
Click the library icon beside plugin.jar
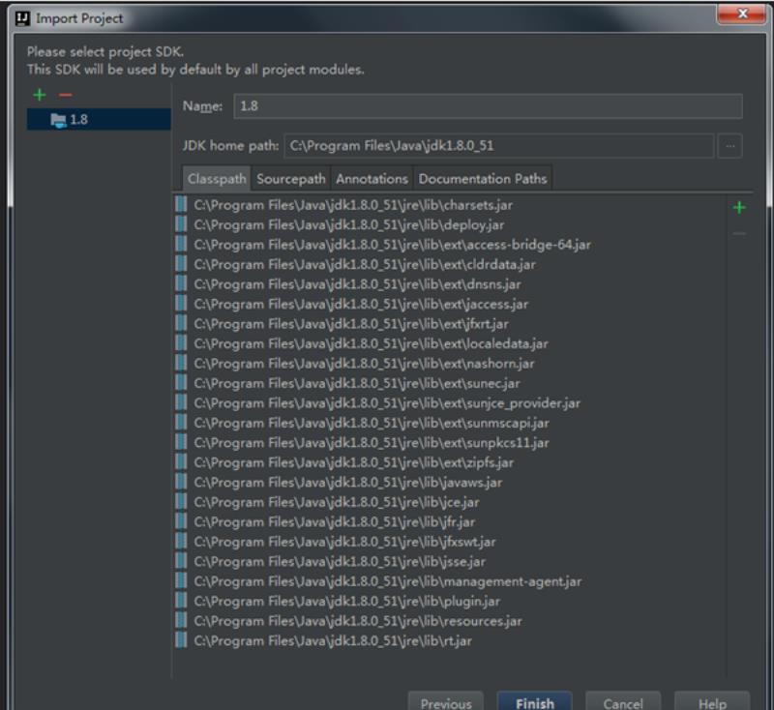pos(181,601)
